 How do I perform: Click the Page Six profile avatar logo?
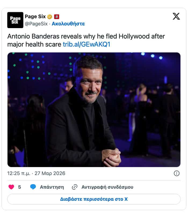pos(15,20)
